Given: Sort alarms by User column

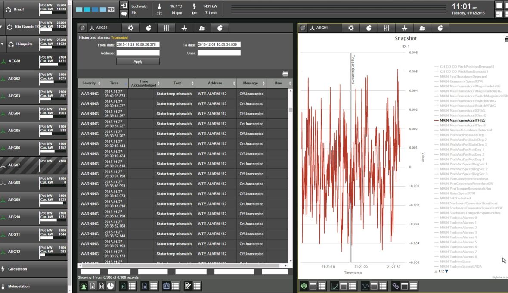Looking at the screenshot, I should pos(279,83).
